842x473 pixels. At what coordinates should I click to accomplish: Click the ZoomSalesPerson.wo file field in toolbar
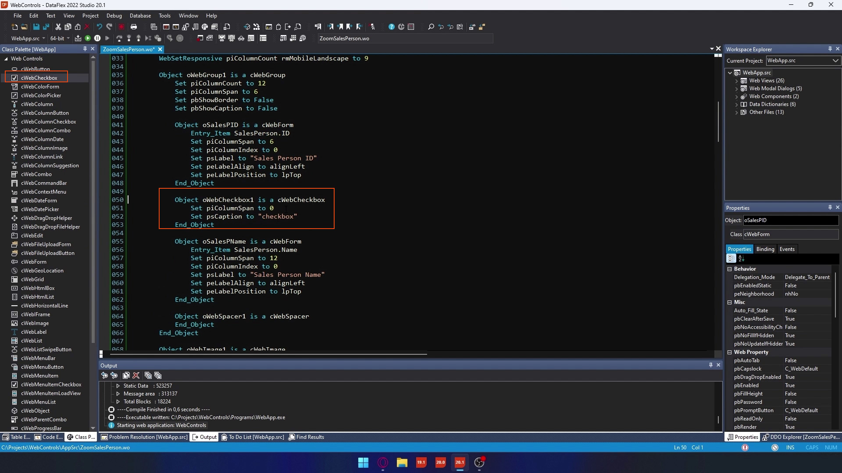(405, 39)
